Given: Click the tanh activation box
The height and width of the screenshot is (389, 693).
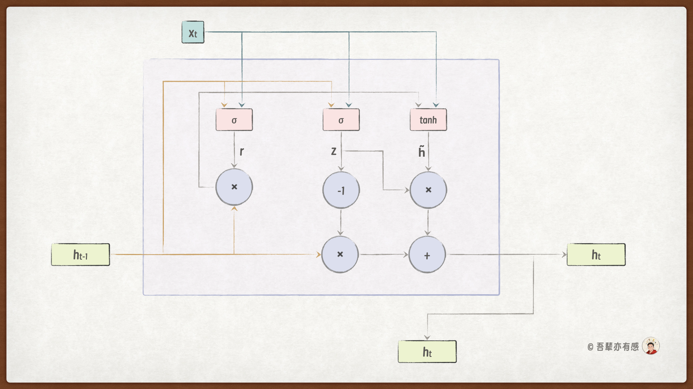Looking at the screenshot, I should coord(428,120).
